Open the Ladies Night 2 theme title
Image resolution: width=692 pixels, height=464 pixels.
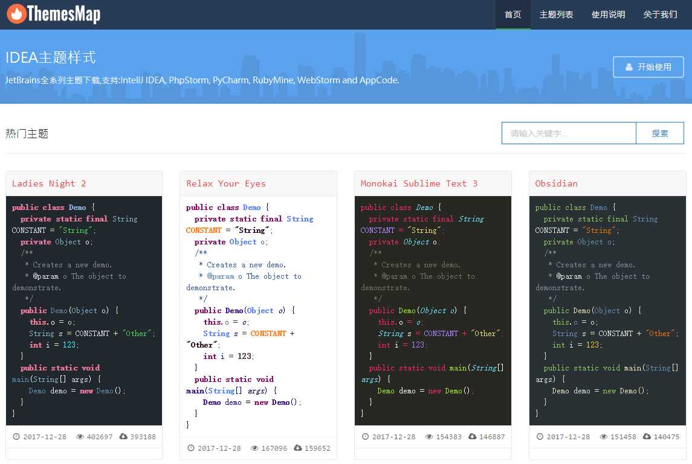coord(49,184)
